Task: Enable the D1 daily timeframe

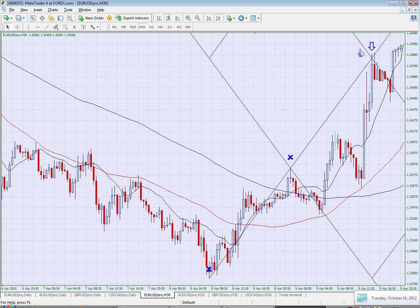Action: (x=169, y=27)
